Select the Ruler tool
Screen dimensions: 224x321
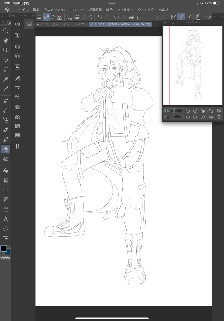[6, 200]
